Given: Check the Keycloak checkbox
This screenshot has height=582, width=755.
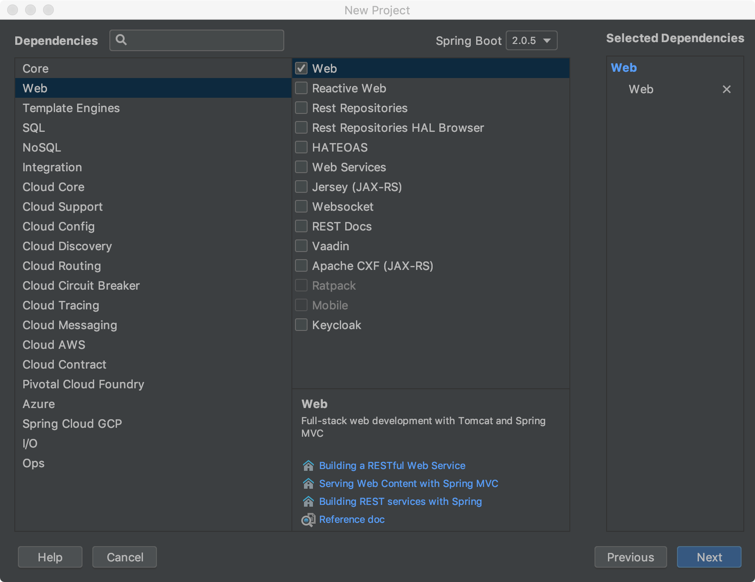Looking at the screenshot, I should pos(301,325).
